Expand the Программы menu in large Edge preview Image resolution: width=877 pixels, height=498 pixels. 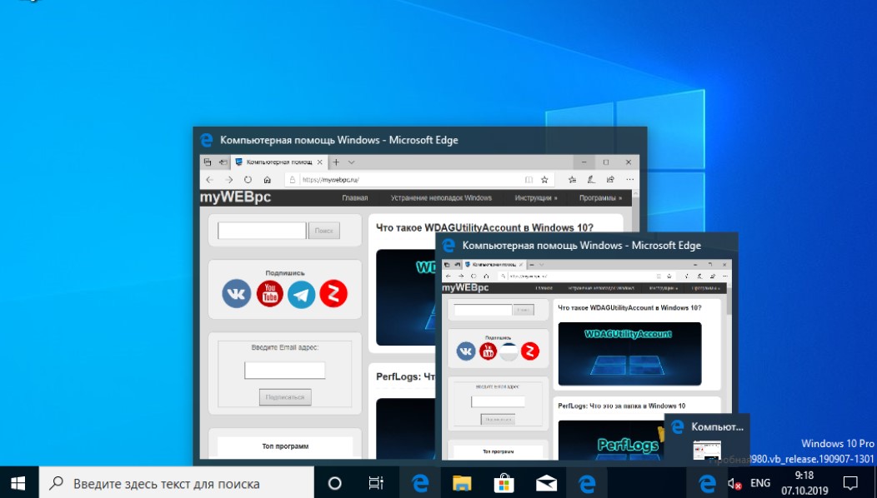point(600,198)
